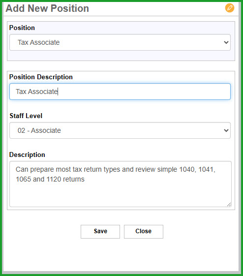Click the Position Description label

[x=41, y=77]
